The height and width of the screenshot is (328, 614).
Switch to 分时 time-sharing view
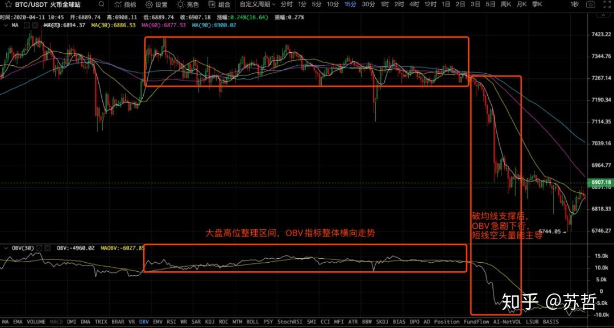pyautogui.click(x=287, y=5)
